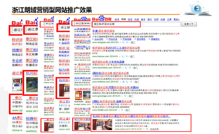
Task: Expand the small arrow after www.heryou.com 2014-01
Action: pos(120,56)
